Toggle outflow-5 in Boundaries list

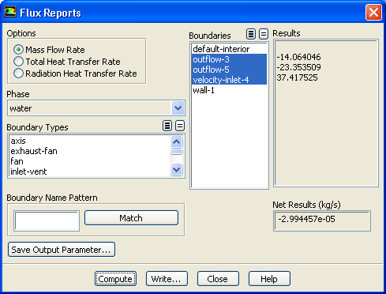pos(229,70)
